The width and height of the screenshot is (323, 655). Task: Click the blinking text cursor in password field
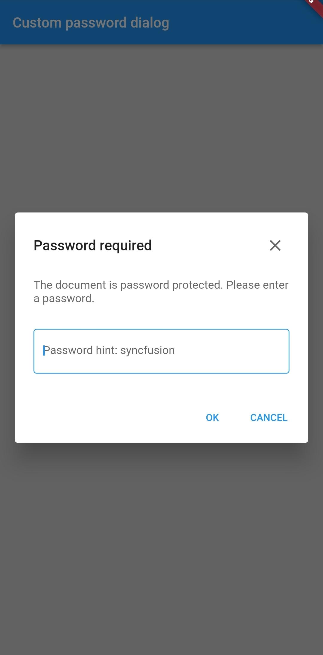pyautogui.click(x=44, y=350)
